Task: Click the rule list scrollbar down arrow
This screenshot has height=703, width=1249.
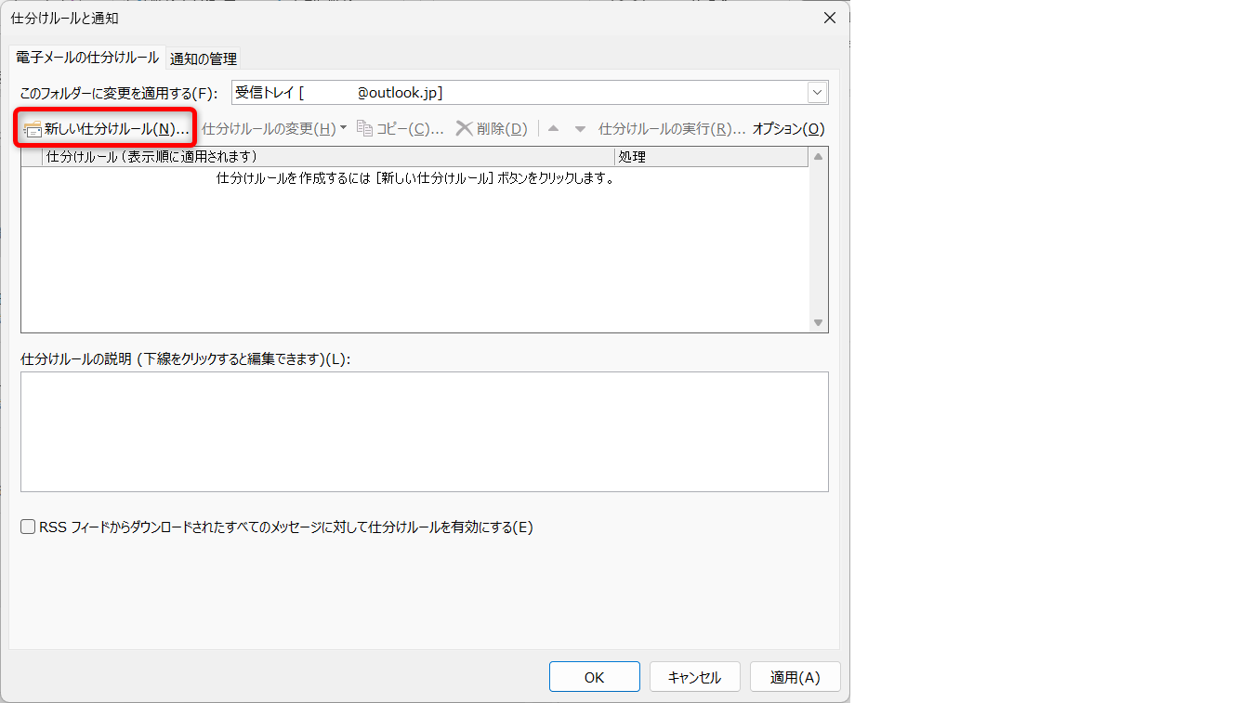Action: 818,322
